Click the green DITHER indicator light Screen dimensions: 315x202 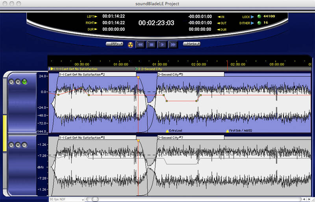click(259, 23)
